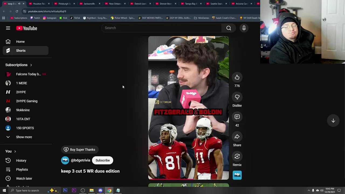The height and width of the screenshot is (194, 345).
Task: Go to Home in the sidebar
Action: pyautogui.click(x=26, y=41)
